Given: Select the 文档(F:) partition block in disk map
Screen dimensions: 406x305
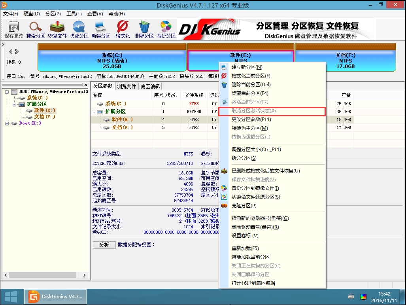Looking at the screenshot, I should pyautogui.click(x=346, y=57).
